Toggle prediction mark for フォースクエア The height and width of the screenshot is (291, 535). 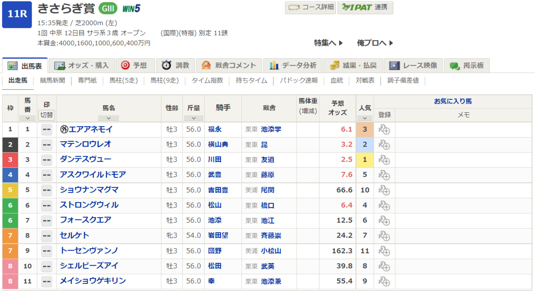(47, 221)
